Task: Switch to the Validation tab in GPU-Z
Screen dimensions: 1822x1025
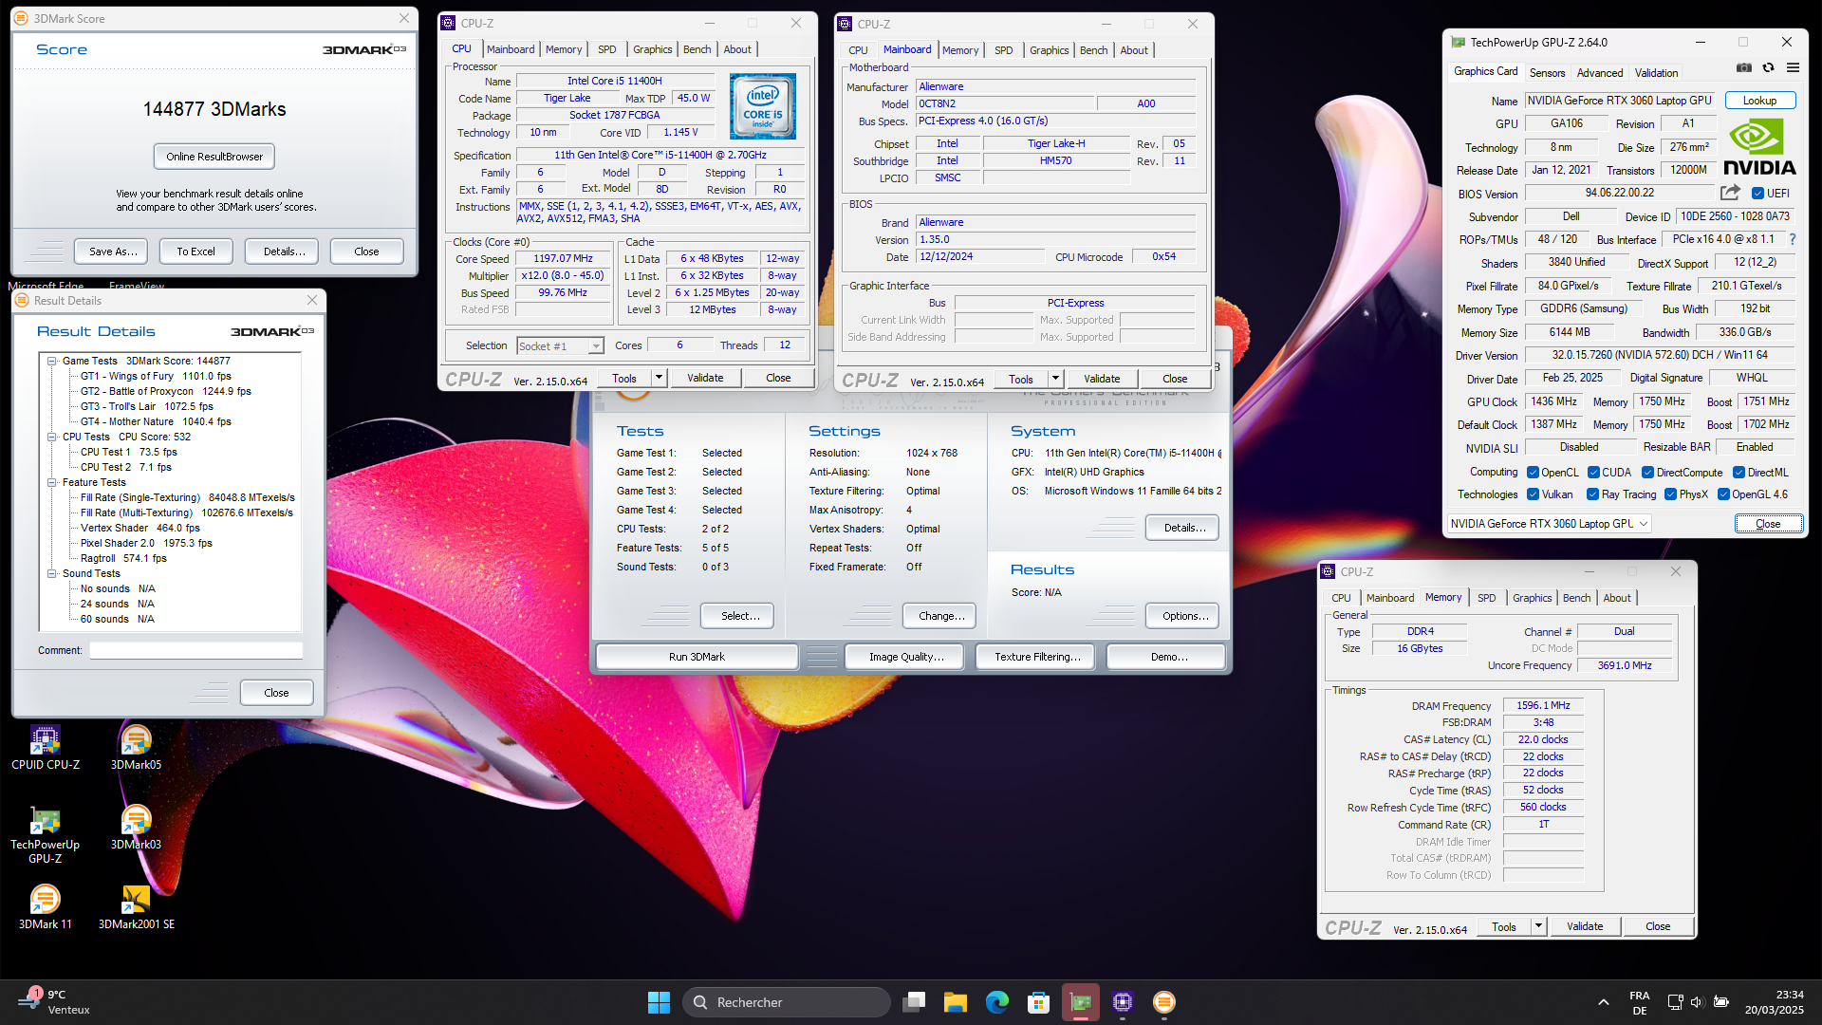Action: click(1656, 73)
